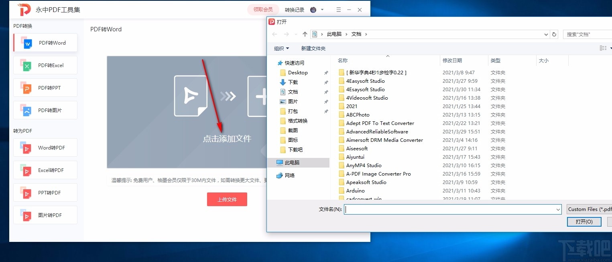
Task: Open the user avatar dropdown arrow
Action: tap(321, 9)
